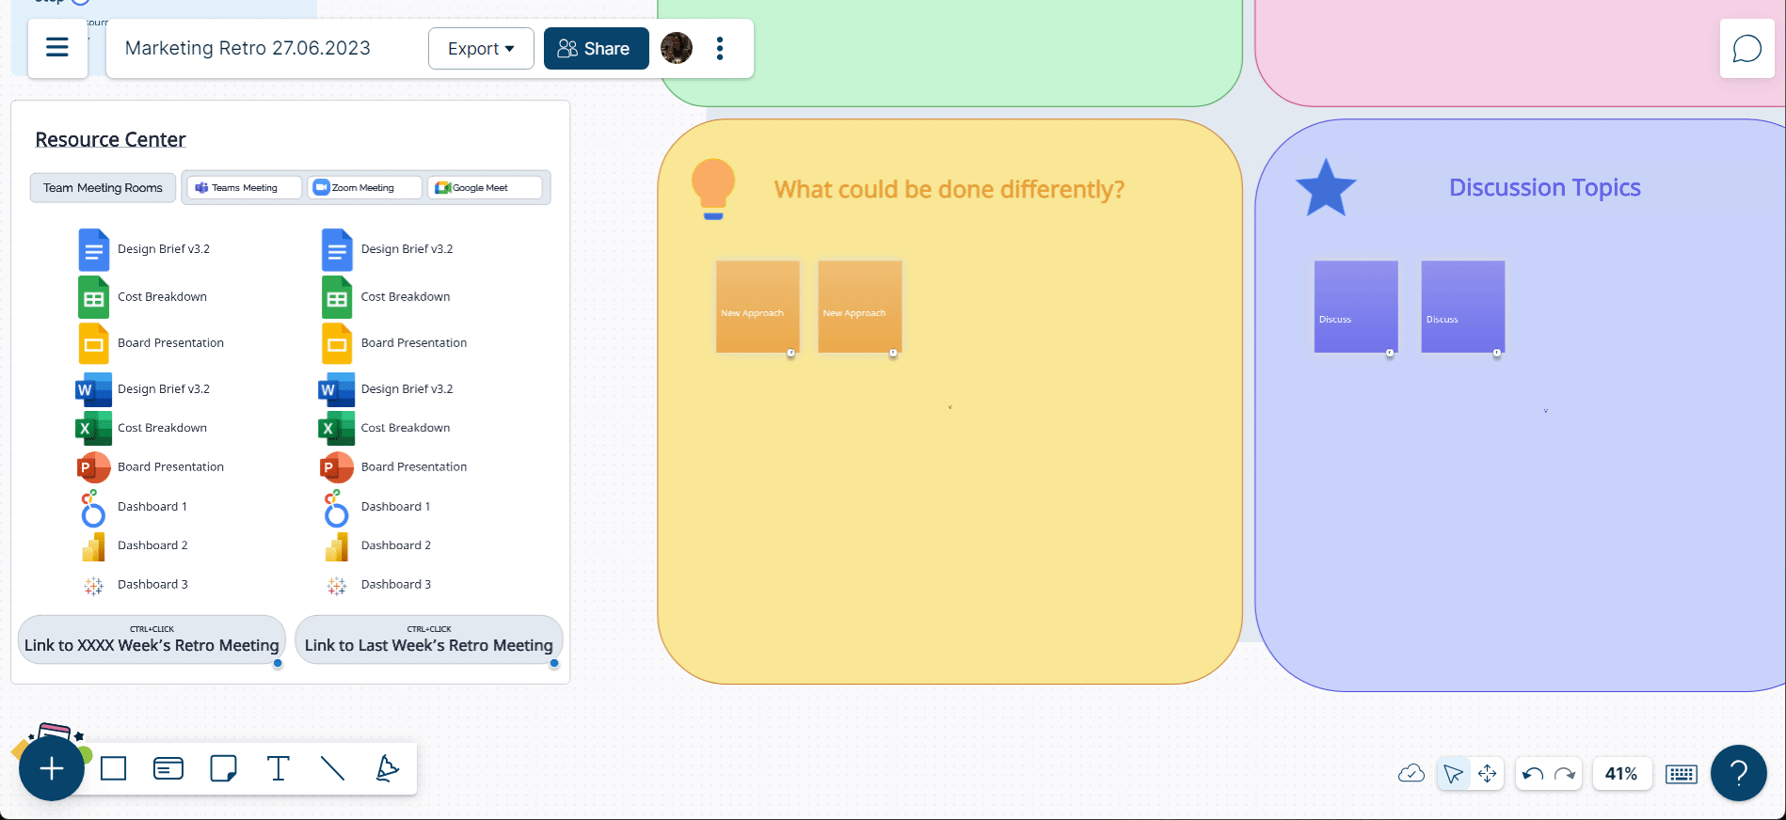
Task: Enable the select pointer mode
Action: click(x=1453, y=774)
